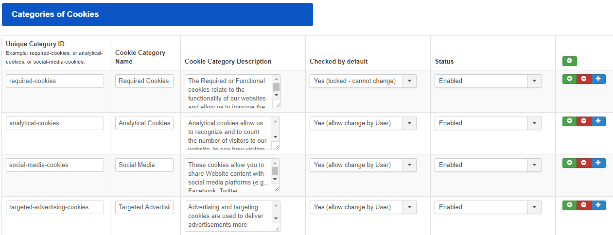Click move handle of social-media-cookies row
This screenshot has height=235, width=613.
pyautogui.click(x=598, y=163)
